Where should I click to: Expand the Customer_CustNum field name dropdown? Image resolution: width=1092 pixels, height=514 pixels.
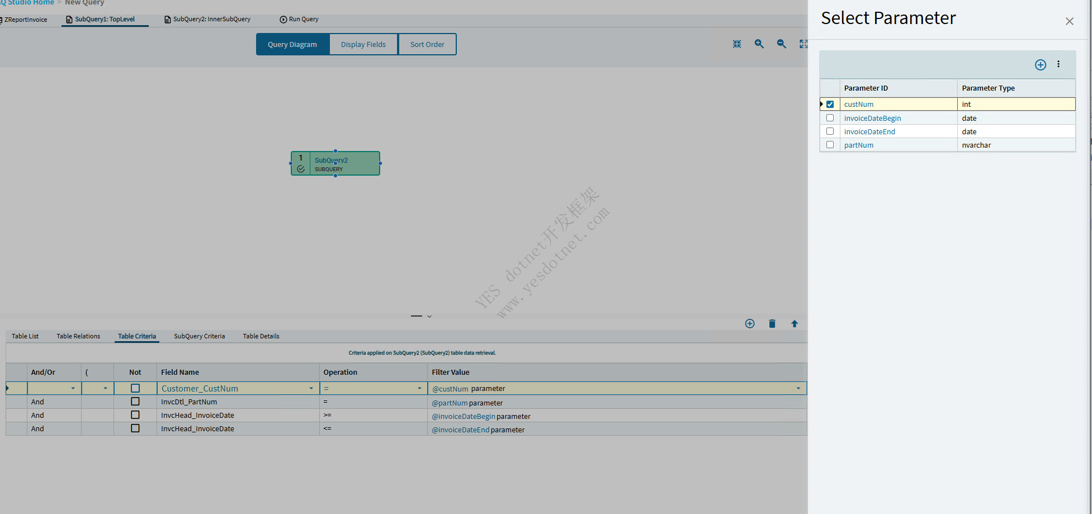311,389
